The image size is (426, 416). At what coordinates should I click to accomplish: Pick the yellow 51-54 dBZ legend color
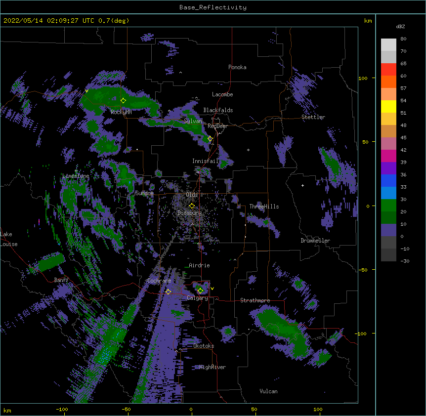coord(388,106)
